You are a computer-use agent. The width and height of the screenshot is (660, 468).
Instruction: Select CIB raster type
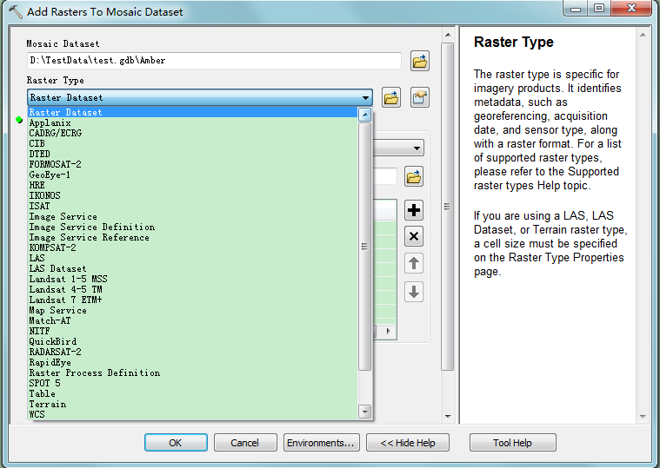(x=193, y=143)
